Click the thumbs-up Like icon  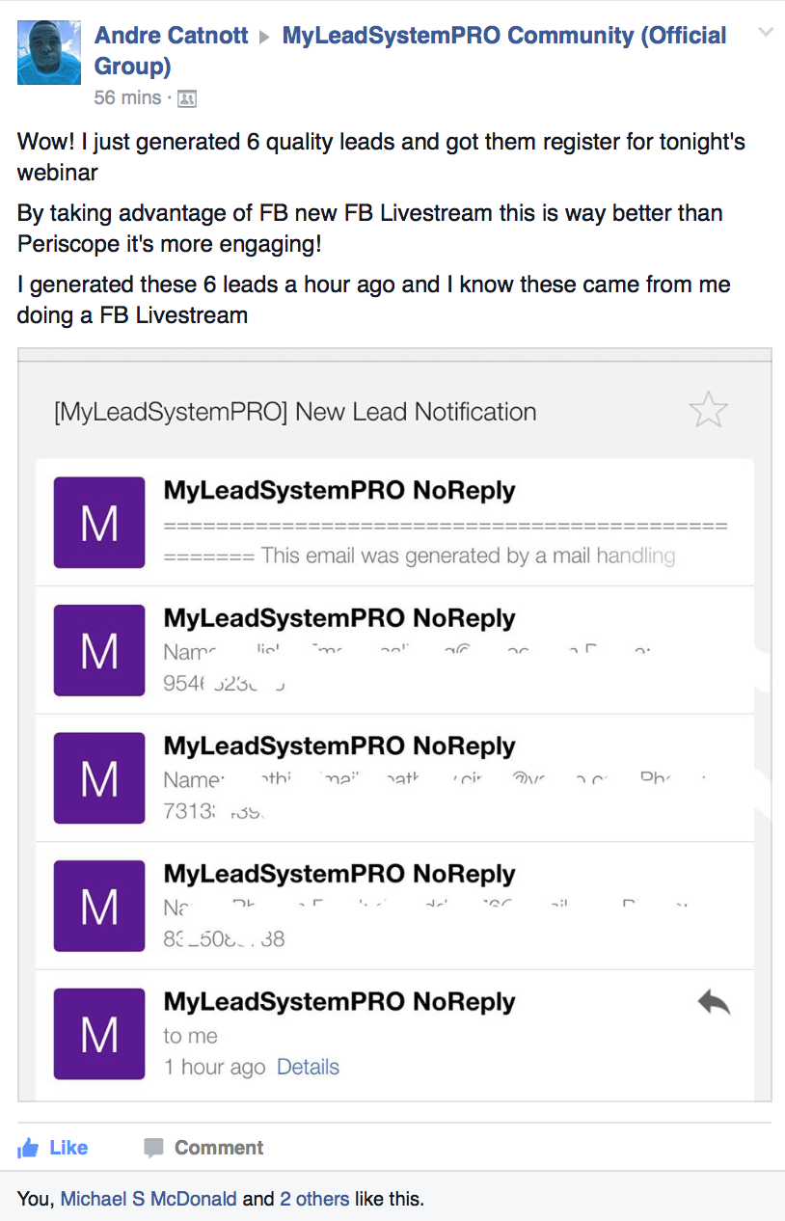pyautogui.click(x=29, y=1147)
